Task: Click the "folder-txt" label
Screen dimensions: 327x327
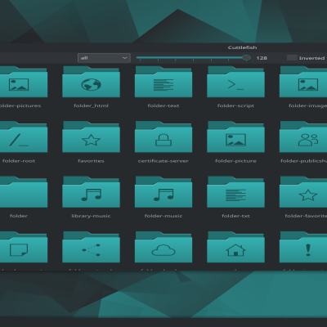Action: pyautogui.click(x=235, y=216)
